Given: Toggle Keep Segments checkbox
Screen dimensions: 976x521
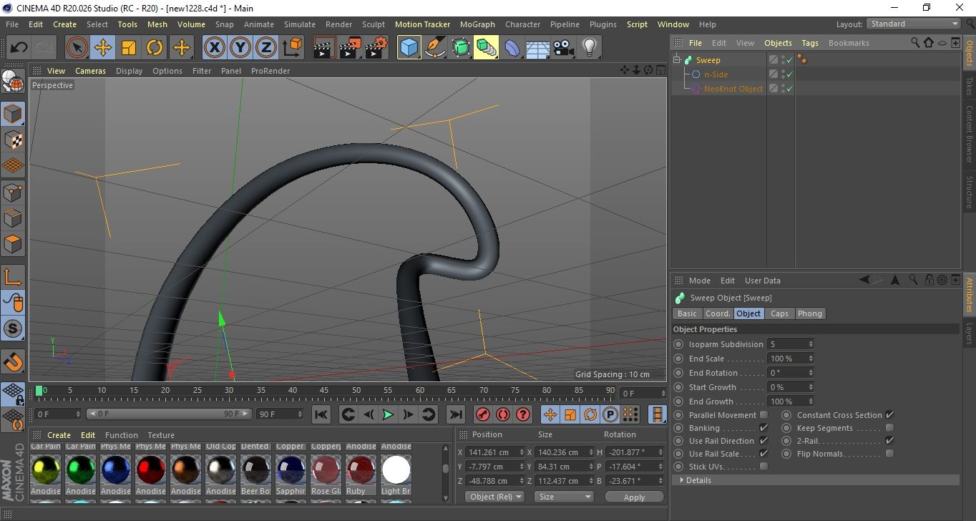Looking at the screenshot, I should tap(889, 428).
